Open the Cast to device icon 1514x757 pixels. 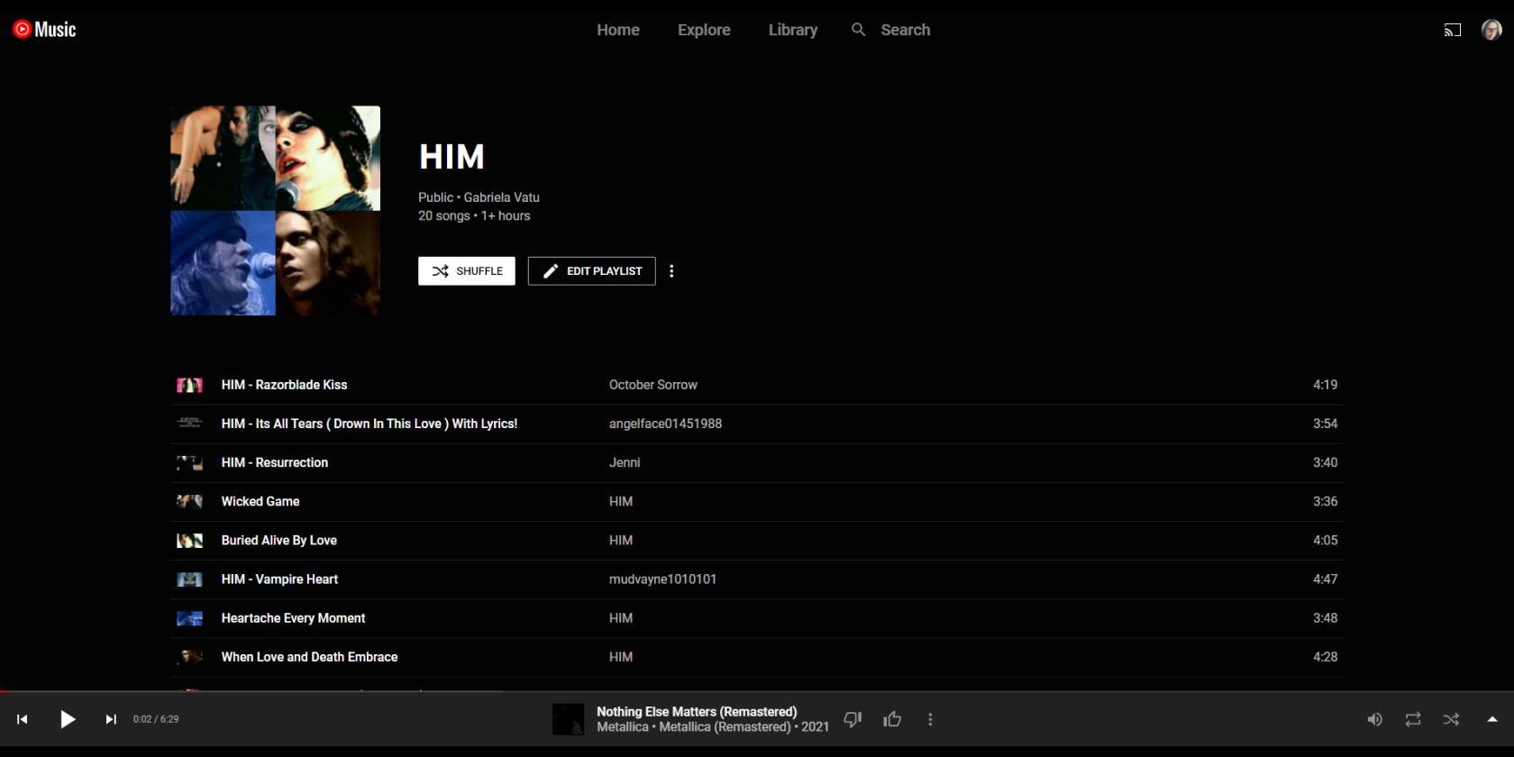tap(1453, 30)
